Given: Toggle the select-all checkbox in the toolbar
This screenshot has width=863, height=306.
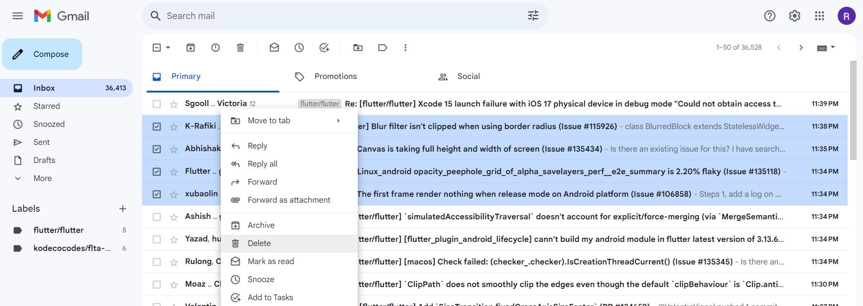Looking at the screenshot, I should 156,47.
